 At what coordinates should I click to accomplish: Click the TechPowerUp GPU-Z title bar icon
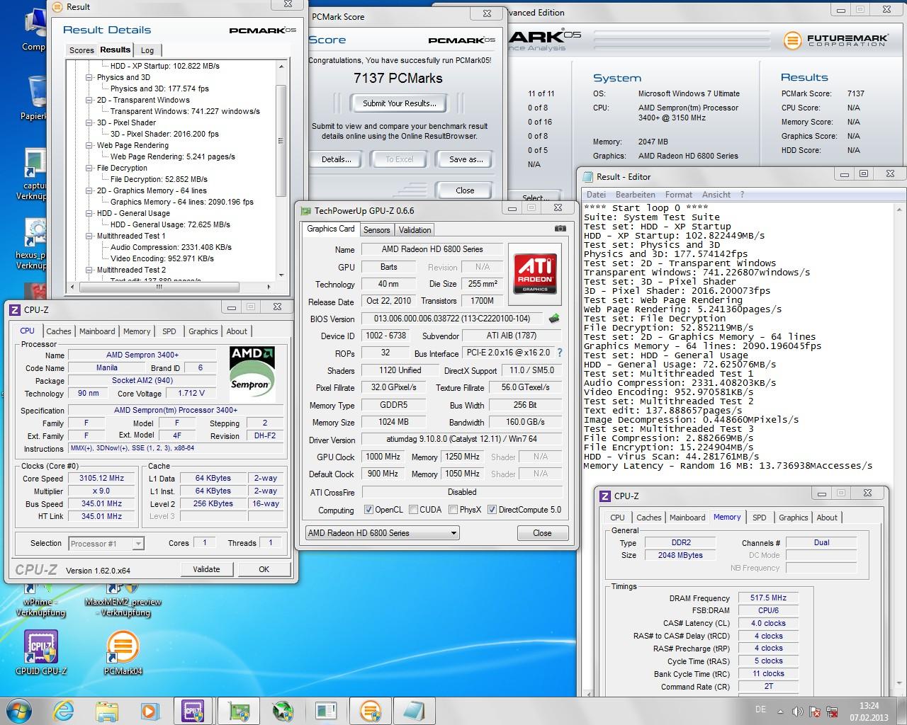(x=305, y=210)
